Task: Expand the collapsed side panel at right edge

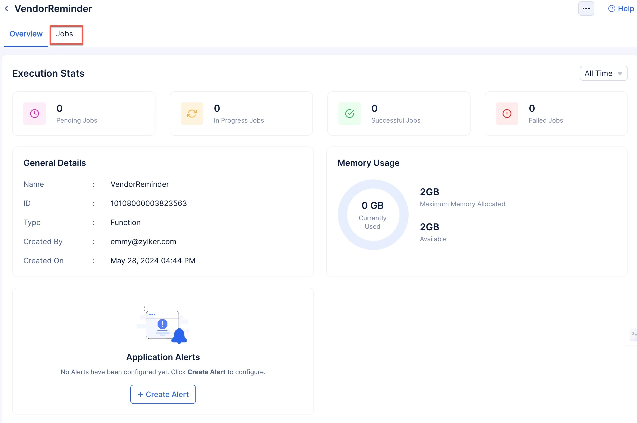Action: [x=633, y=334]
